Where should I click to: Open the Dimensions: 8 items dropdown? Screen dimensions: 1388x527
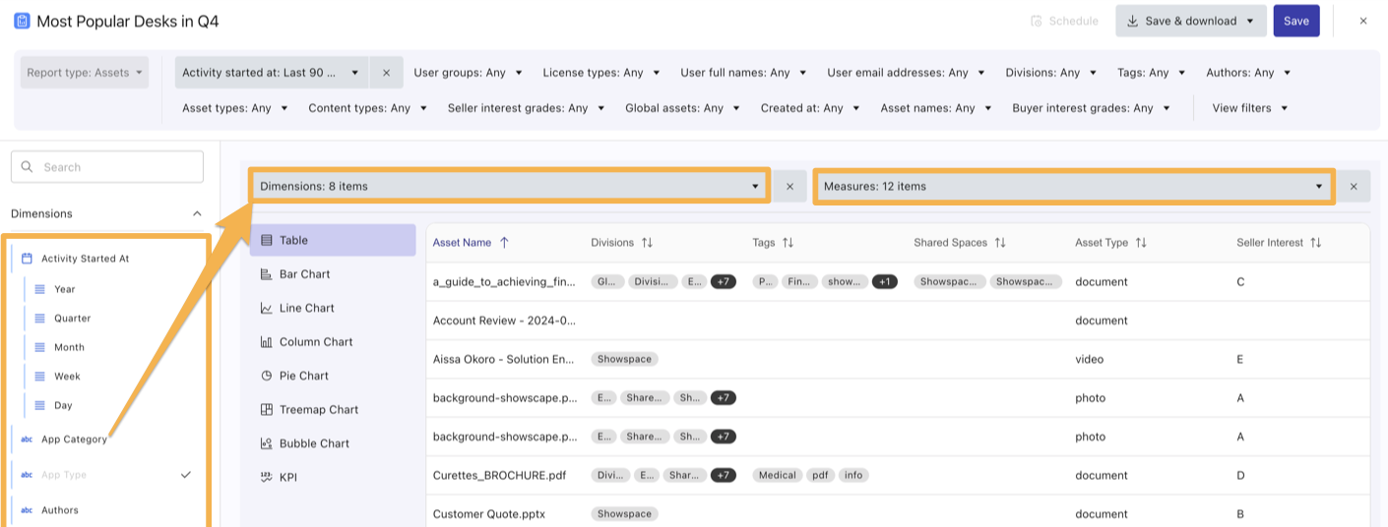(x=508, y=186)
